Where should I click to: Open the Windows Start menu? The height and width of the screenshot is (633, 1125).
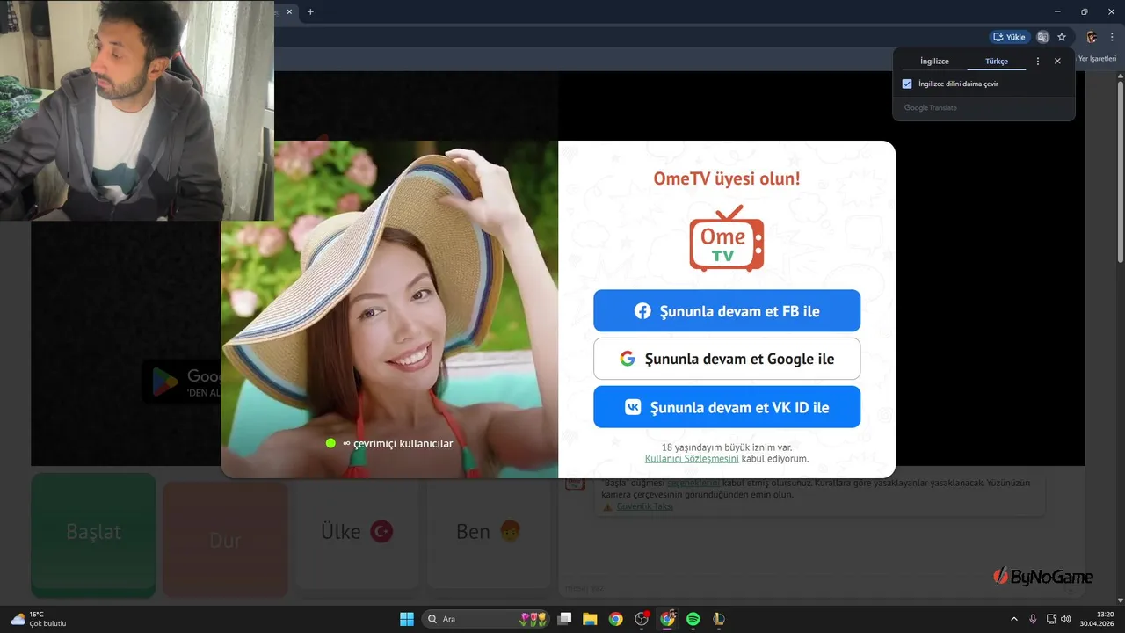click(407, 619)
